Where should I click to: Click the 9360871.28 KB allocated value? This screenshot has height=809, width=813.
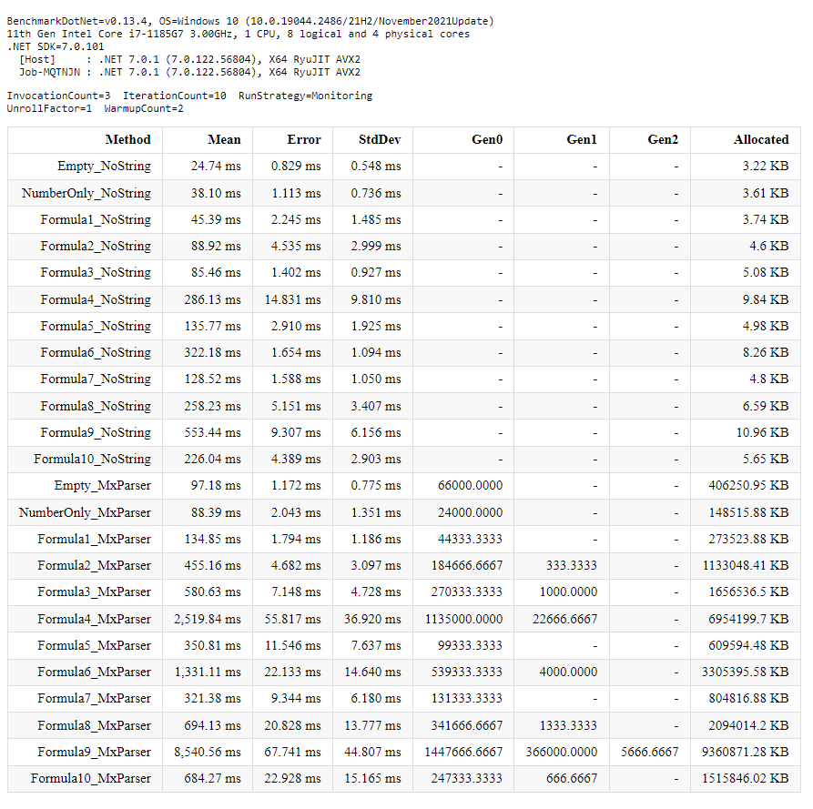tap(745, 752)
